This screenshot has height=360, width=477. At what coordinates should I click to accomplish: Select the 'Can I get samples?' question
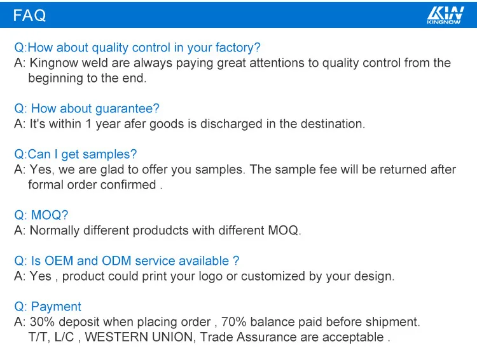75,154
